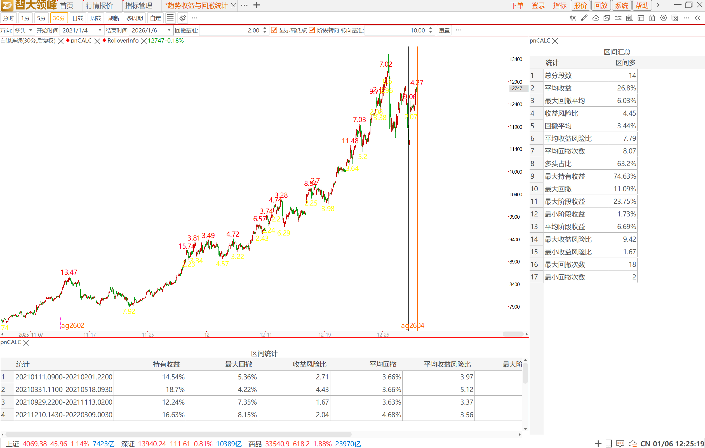The width and height of the screenshot is (705, 448).
Task: Expand the 开始时间 date dropdown
Action: click(x=100, y=30)
